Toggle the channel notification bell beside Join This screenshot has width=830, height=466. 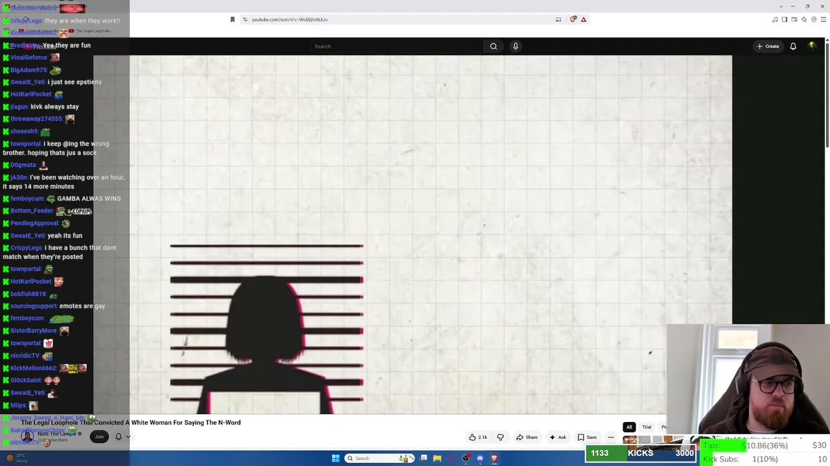pos(119,437)
